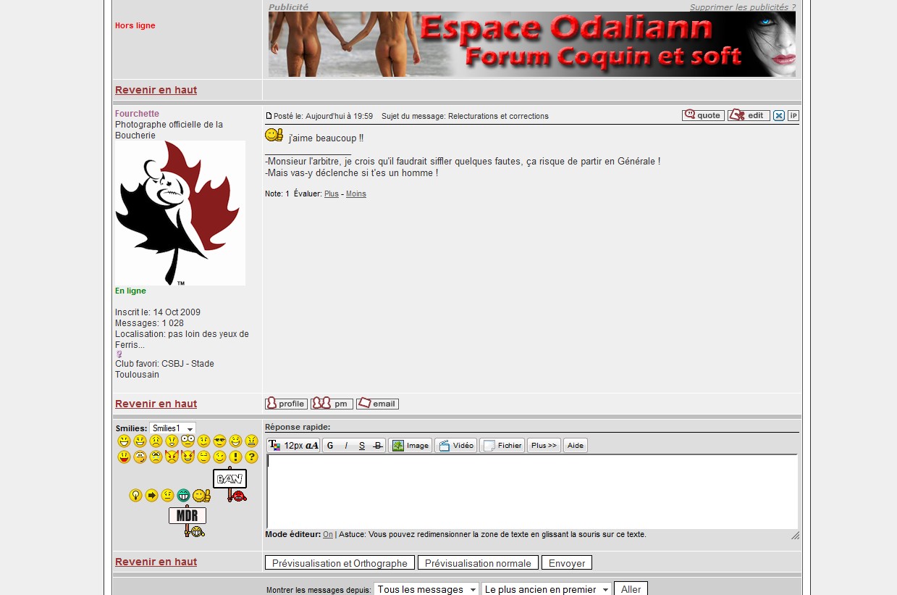Click the 'En ligne' status text
Viewport: 897px width, 595px height.
click(130, 291)
